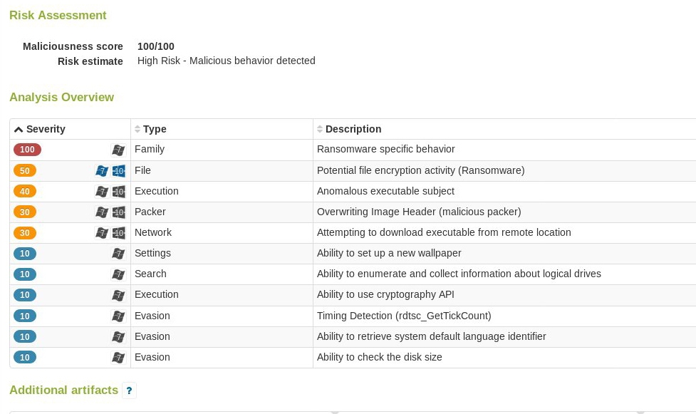Click blue 10 badge for disk size check

coord(25,358)
